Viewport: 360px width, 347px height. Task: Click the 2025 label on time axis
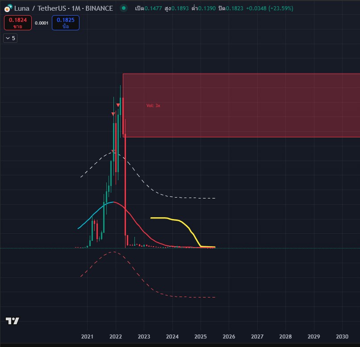201,336
